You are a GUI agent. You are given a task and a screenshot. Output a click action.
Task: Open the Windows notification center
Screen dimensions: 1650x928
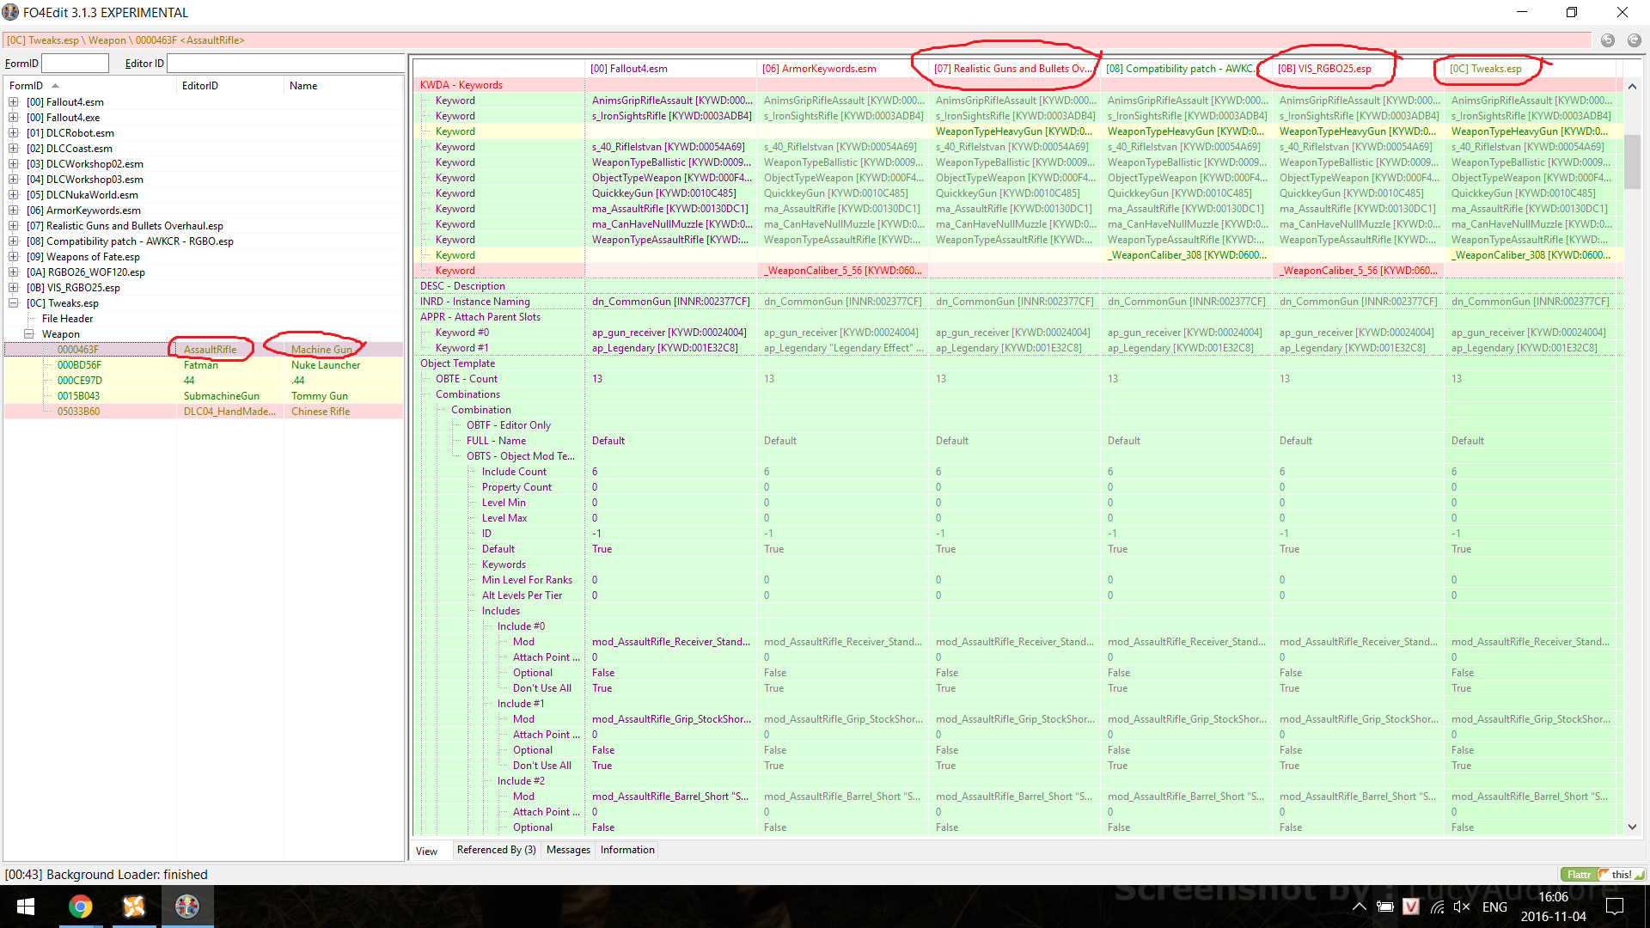coord(1615,907)
